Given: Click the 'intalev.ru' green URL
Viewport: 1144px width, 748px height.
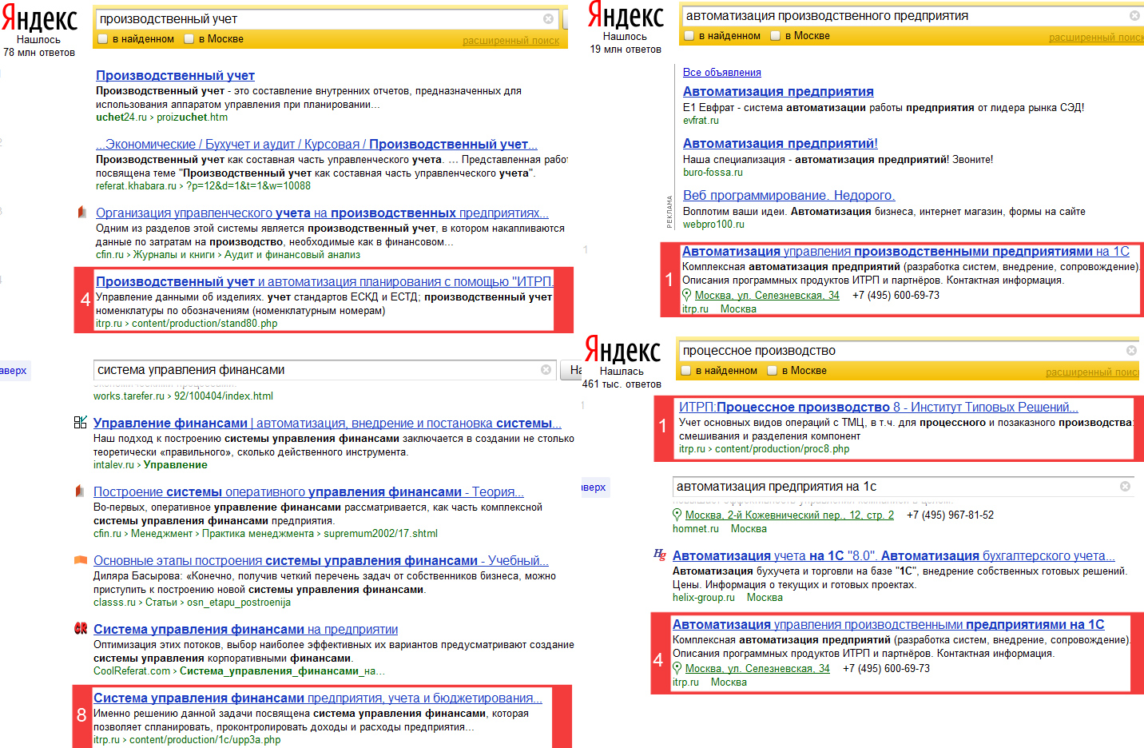Looking at the screenshot, I should (113, 464).
